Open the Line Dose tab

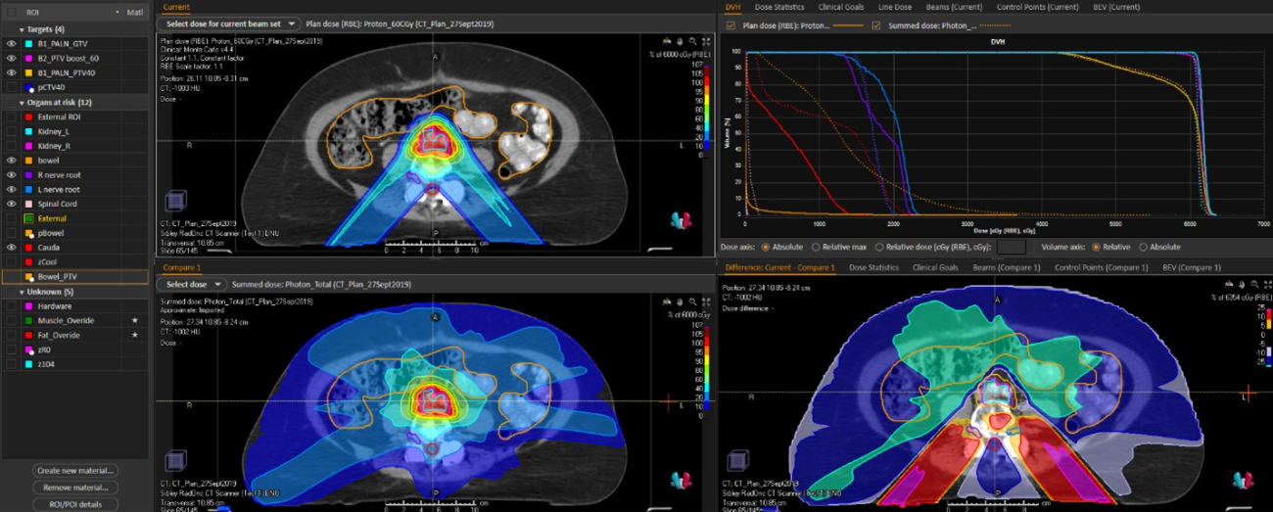(895, 7)
